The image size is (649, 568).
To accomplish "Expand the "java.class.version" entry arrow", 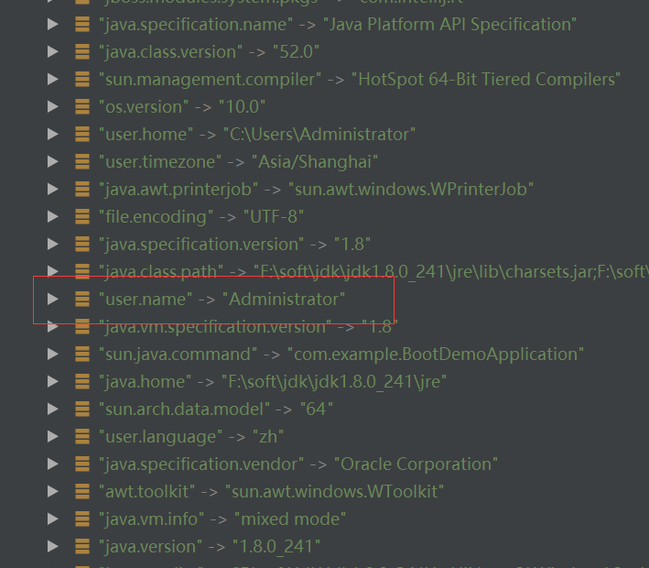I will pos(52,52).
